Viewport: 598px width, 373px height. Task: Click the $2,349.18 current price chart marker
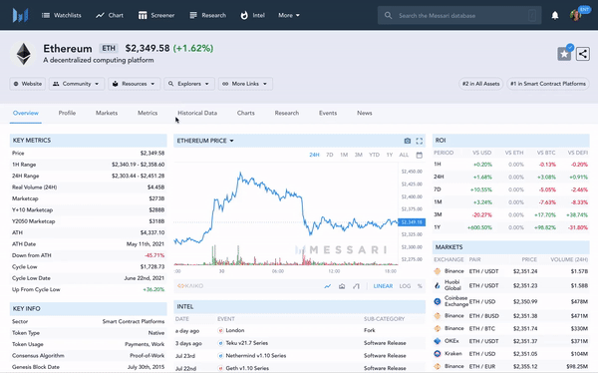[x=412, y=222]
